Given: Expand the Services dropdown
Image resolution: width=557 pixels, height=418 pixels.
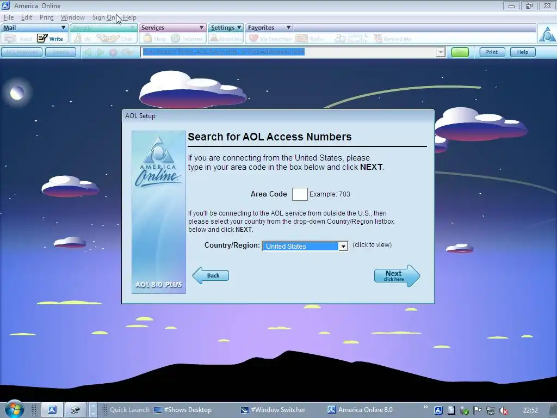Looking at the screenshot, I should 201,27.
